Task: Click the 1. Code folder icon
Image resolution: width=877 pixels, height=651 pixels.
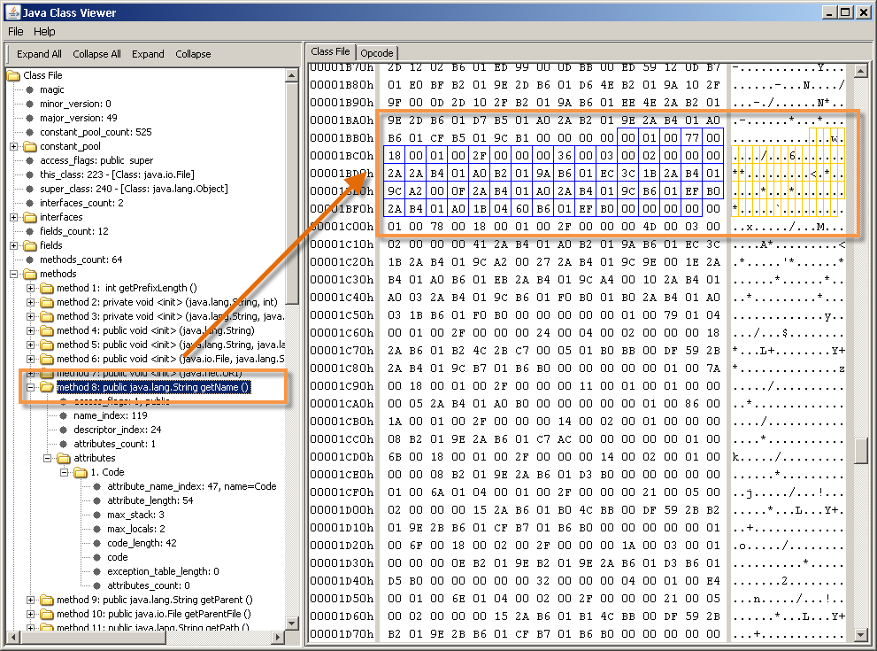Action: point(81,472)
